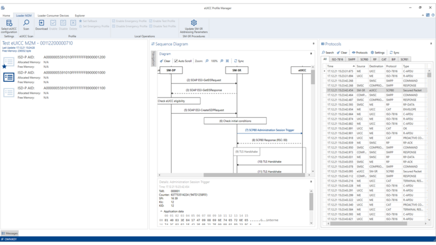Toggle Disable Test Profile checkbox

coord(151,26)
